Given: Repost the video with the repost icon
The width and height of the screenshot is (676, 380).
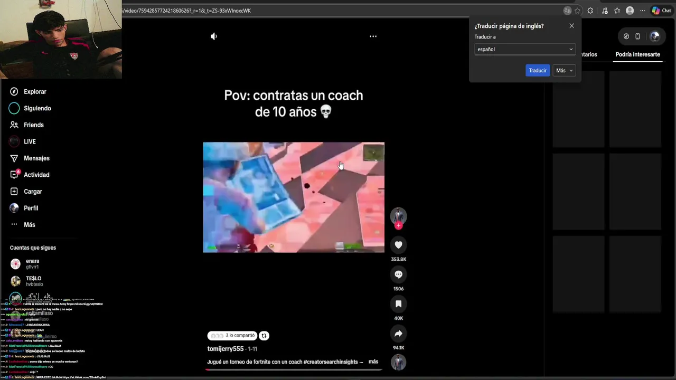Looking at the screenshot, I should [x=264, y=336].
